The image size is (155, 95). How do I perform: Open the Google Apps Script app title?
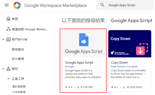click(79, 62)
